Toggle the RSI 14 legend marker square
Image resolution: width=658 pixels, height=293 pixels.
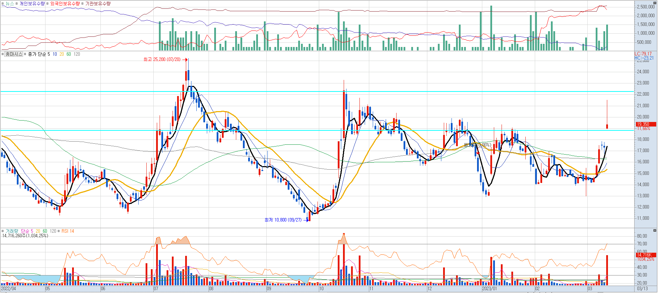[59, 231]
